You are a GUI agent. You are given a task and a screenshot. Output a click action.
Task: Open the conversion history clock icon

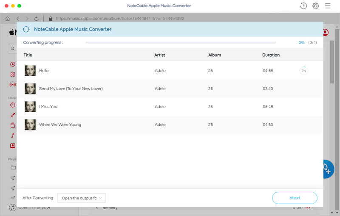pyautogui.click(x=303, y=6)
